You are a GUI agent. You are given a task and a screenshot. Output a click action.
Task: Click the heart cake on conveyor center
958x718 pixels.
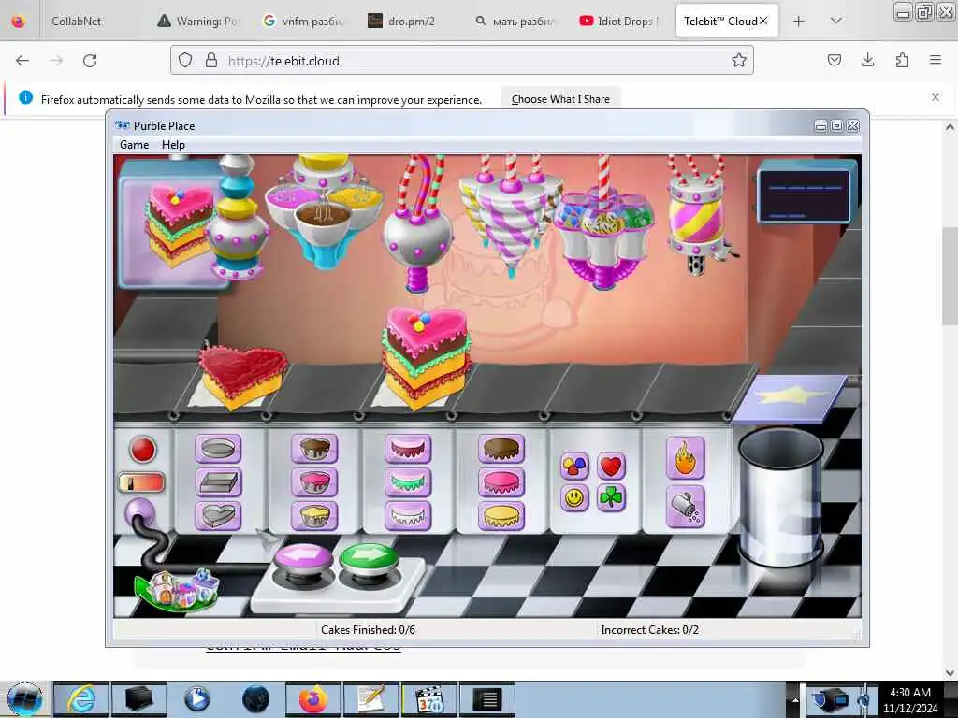pos(426,357)
